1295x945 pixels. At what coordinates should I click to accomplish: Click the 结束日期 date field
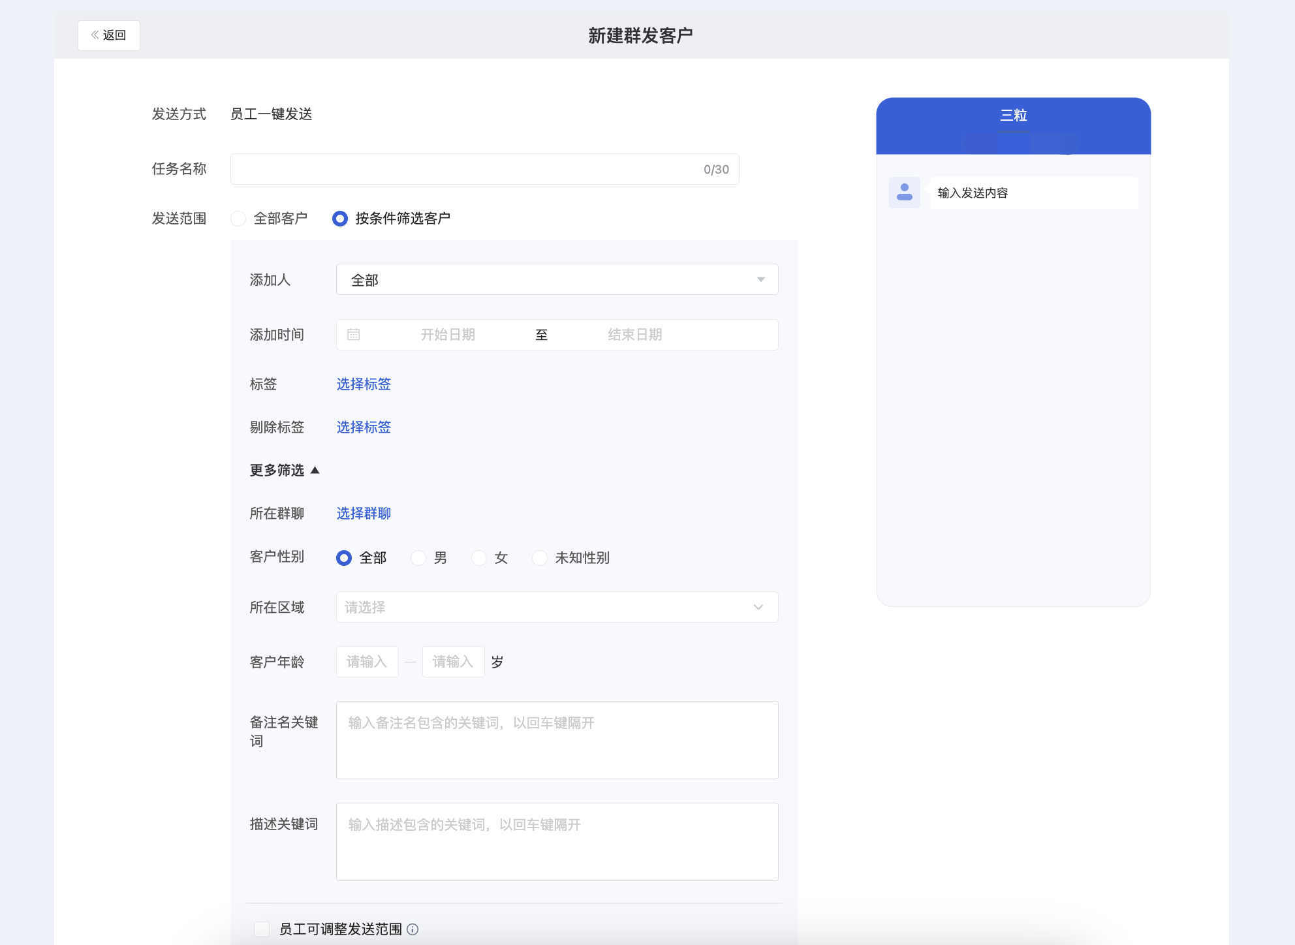pos(635,335)
